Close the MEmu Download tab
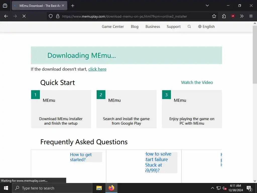 [x=63, y=6]
